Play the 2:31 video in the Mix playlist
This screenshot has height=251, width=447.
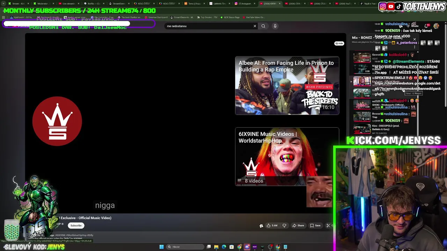(362, 58)
